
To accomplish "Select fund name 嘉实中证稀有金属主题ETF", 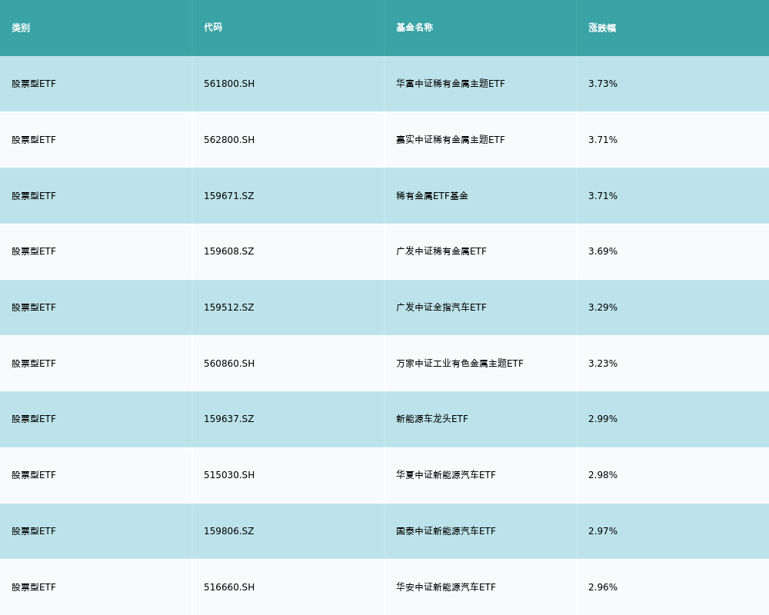I will click(x=450, y=140).
